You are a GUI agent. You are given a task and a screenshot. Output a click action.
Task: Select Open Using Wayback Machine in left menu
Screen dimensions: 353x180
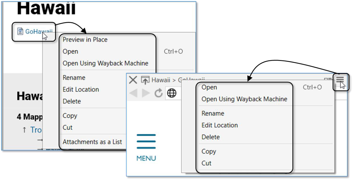pos(105,63)
